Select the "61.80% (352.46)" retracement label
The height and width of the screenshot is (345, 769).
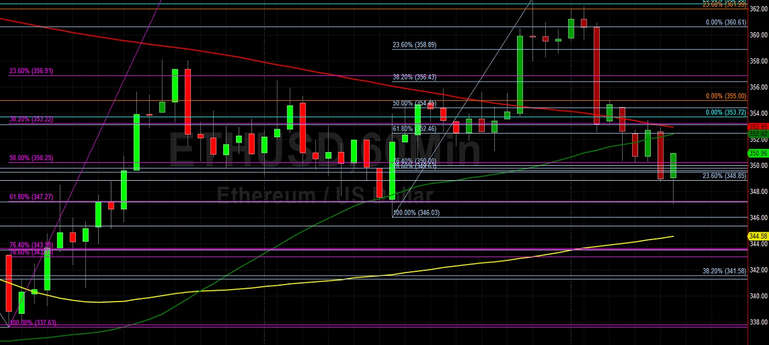pyautogui.click(x=415, y=128)
